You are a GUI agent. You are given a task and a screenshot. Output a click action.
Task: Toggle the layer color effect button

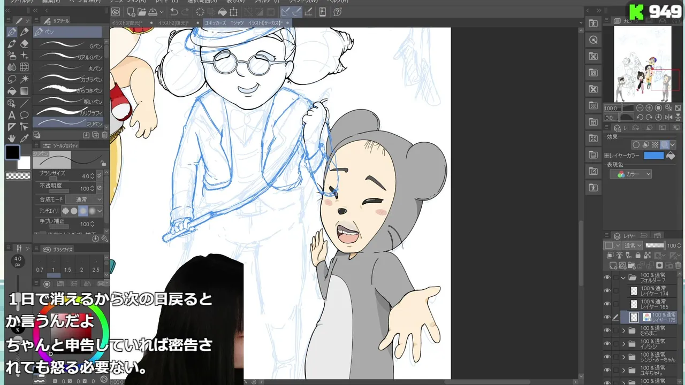pos(664,145)
